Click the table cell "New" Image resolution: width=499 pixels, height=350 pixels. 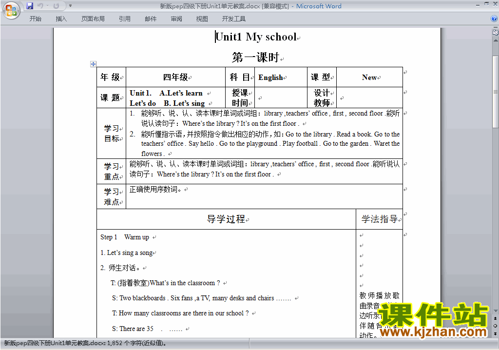(x=369, y=78)
